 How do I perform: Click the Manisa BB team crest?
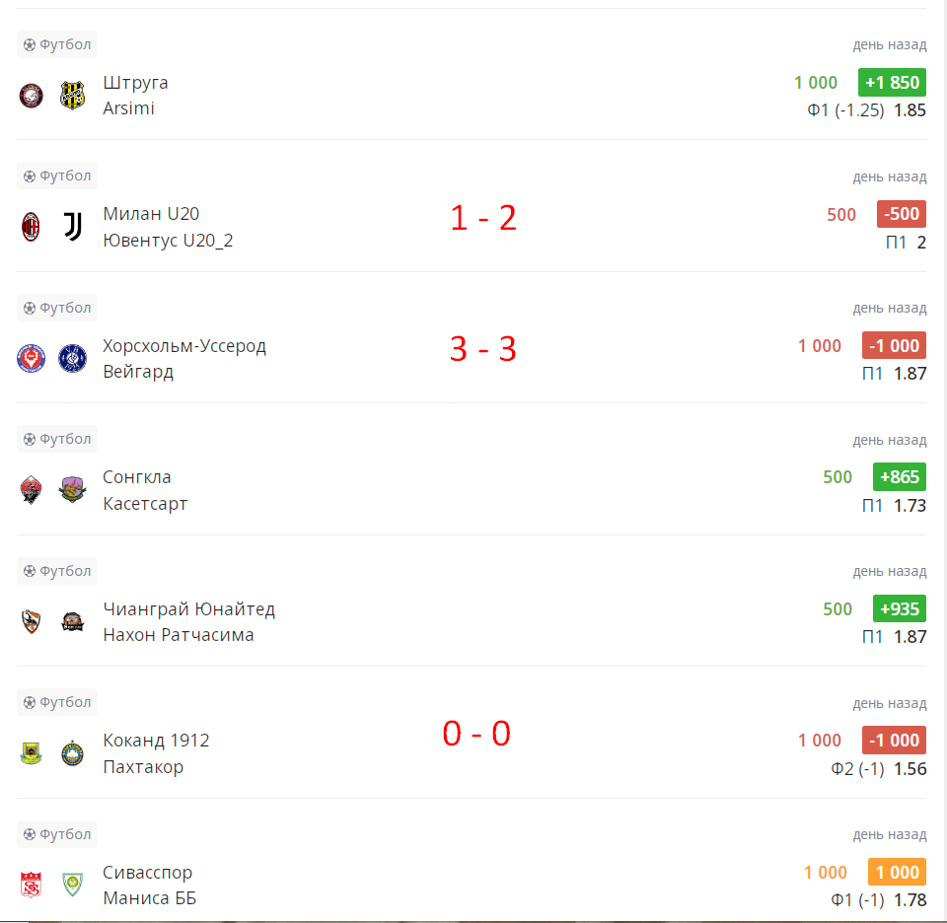(72, 885)
